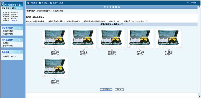Click the 关闭左栏 icon in top bar

click(28, 3)
